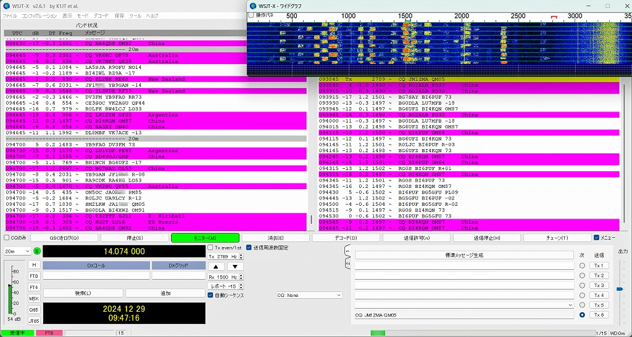632x337 pixels.
Task: Click the up arrow frequency shift button
Action: pyautogui.click(x=216, y=266)
